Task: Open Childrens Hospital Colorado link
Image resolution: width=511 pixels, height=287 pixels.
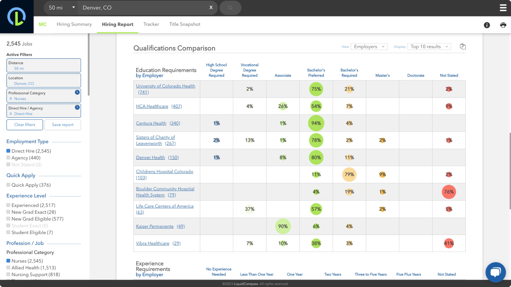Action: click(165, 175)
